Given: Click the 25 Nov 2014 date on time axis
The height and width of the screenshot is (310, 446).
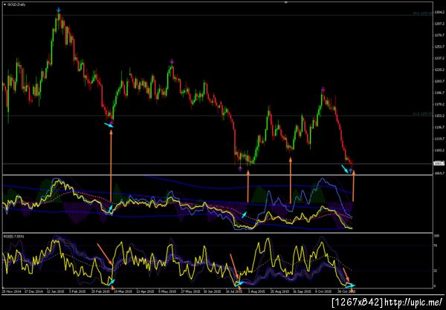Looking at the screenshot, I should coord(10,291).
